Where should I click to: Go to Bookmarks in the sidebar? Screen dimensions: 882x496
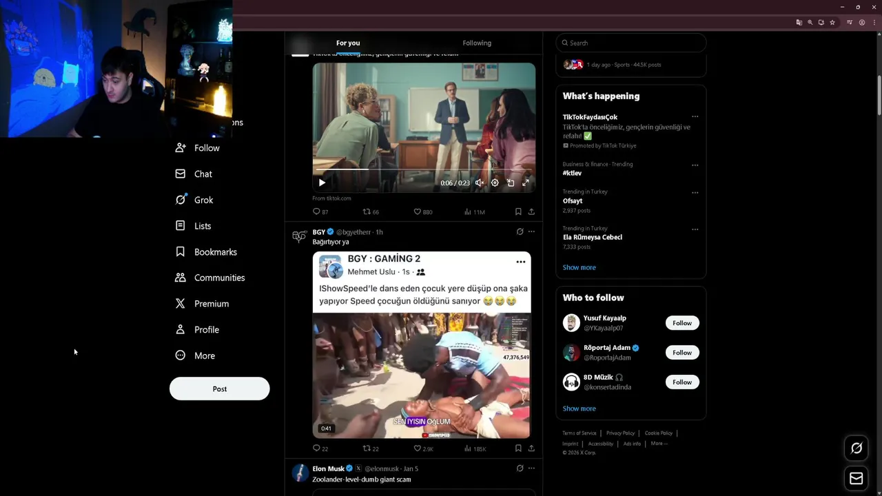click(x=206, y=252)
